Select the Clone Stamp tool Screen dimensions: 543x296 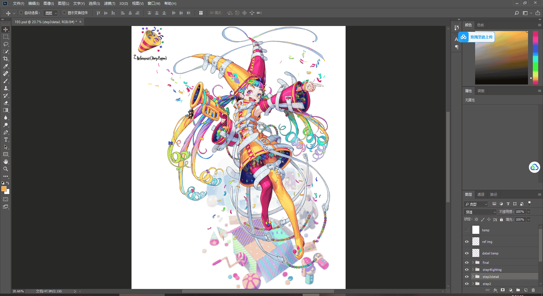(6, 88)
